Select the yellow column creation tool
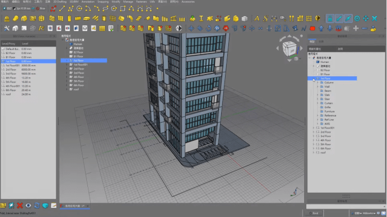The width and height of the screenshot is (387, 217). (x=69, y=18)
